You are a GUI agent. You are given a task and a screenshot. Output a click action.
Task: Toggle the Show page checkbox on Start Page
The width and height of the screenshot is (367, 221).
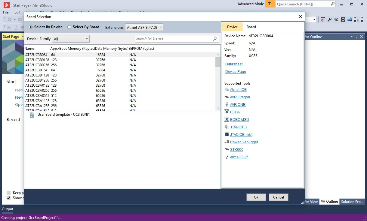[8, 198]
